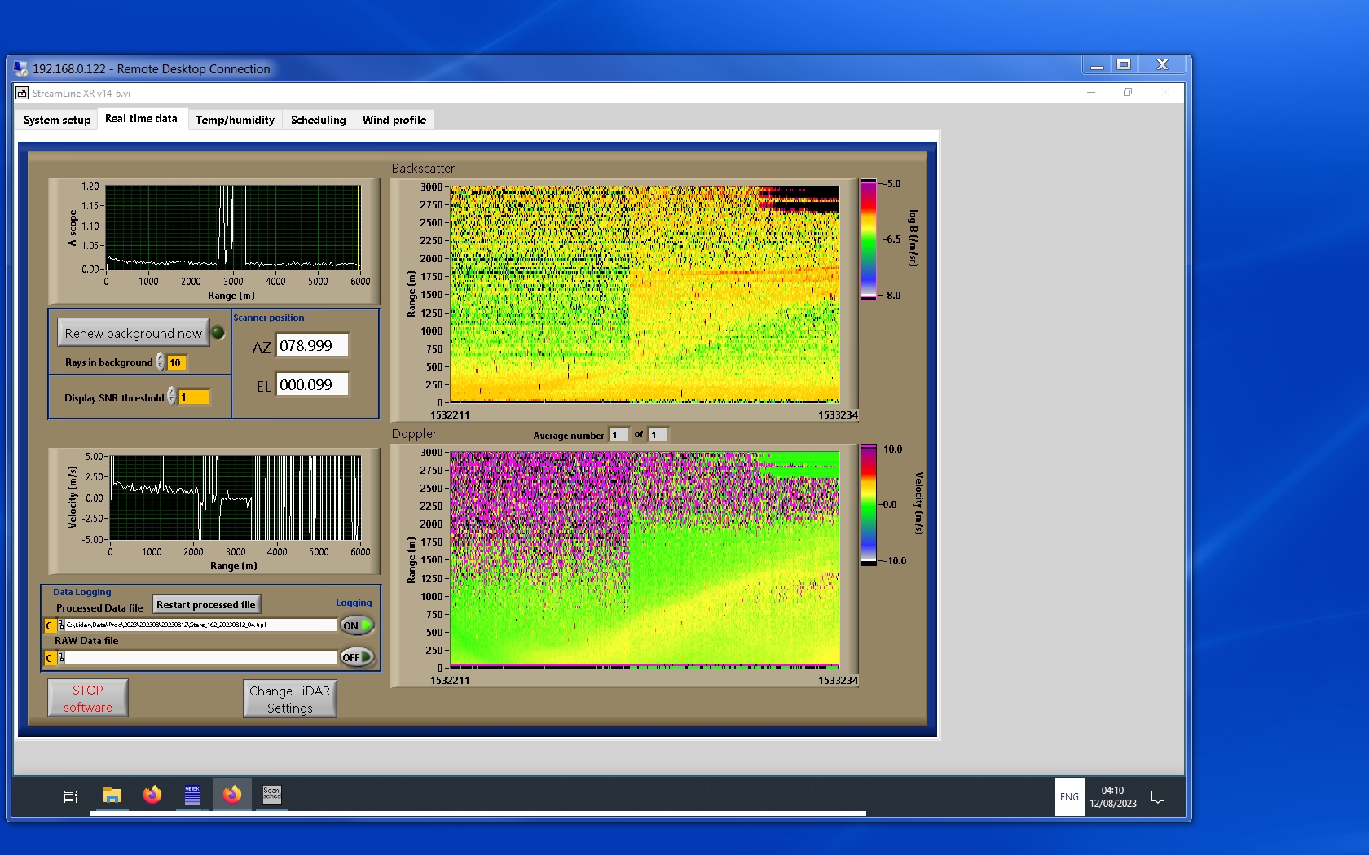Toggle RAW Data logging OFF switch
The image size is (1369, 855).
click(357, 657)
